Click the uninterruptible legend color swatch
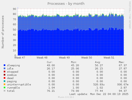 coord(5,84)
